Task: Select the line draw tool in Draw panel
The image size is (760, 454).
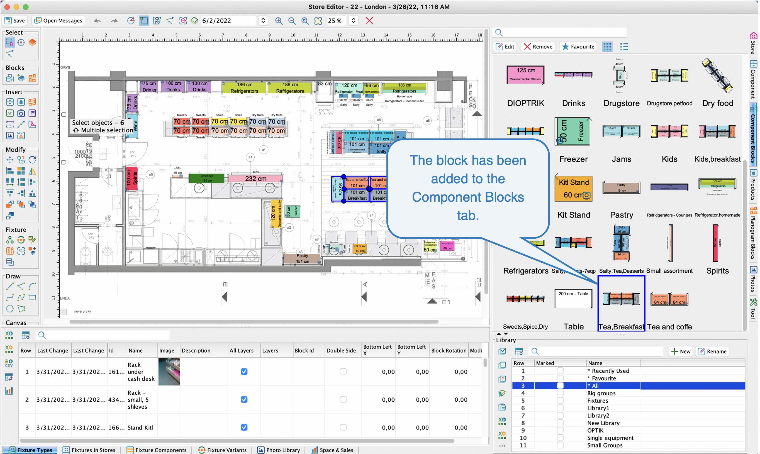Action: coord(10,286)
